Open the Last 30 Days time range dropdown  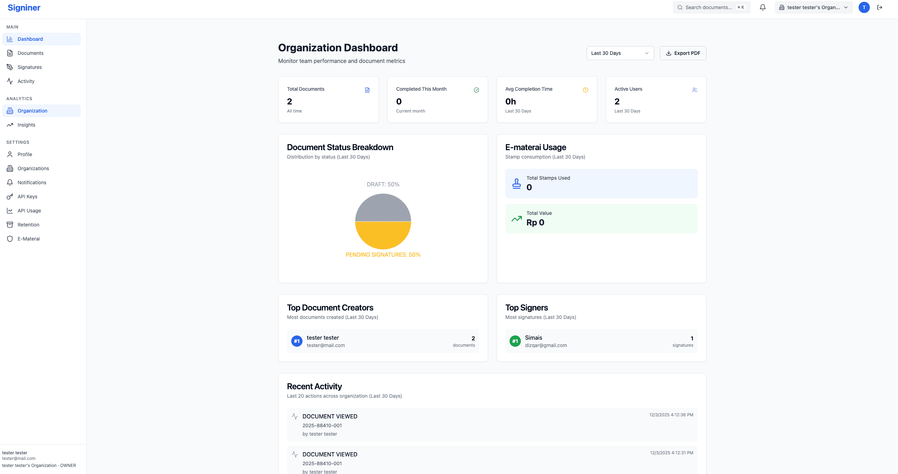tap(620, 53)
